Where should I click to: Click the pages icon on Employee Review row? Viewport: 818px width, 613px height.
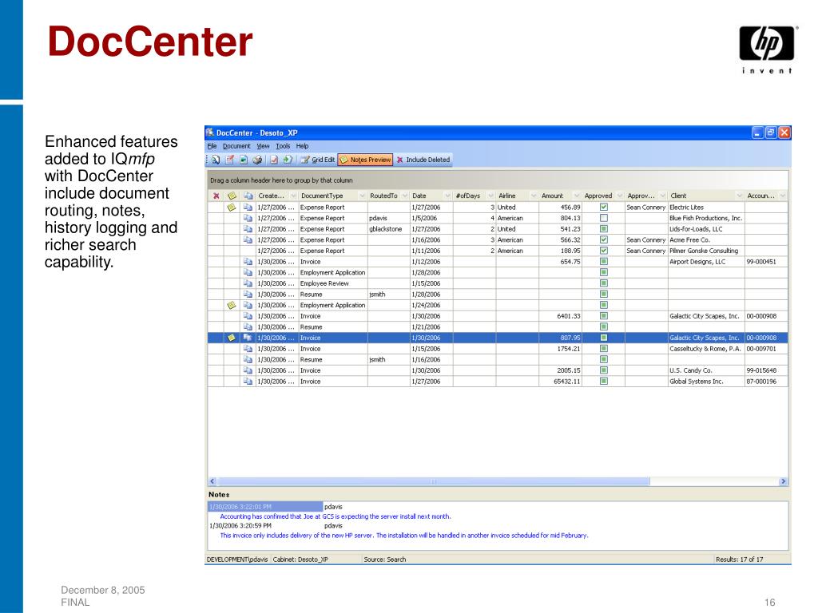[x=248, y=283]
